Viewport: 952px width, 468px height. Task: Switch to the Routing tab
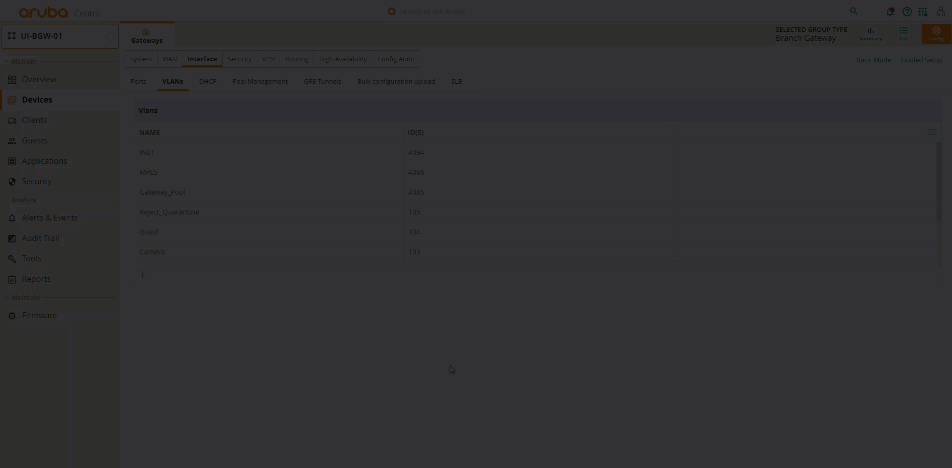[x=297, y=59]
